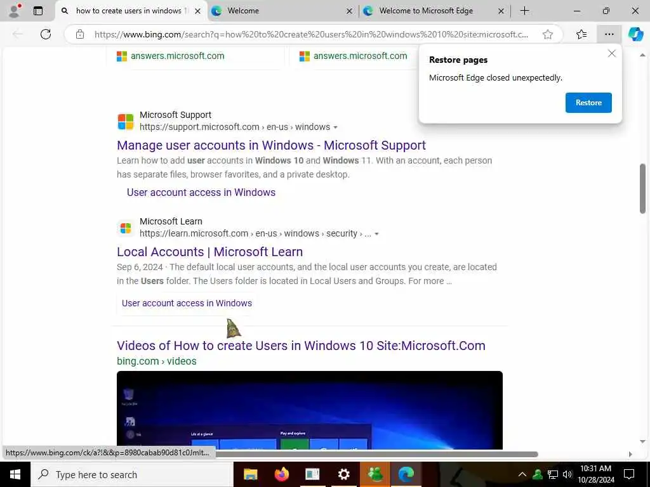Screen dimensions: 650x487
Task: Click the horizontal scrollbar thumb
Action: pyautogui.click(x=376, y=454)
